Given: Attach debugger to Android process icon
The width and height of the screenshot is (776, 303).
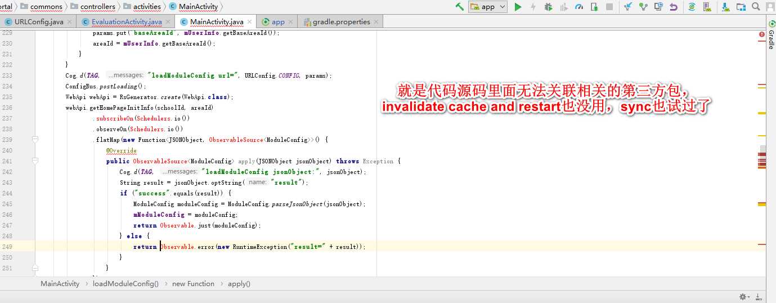Looking at the screenshot, I should click(x=594, y=7).
